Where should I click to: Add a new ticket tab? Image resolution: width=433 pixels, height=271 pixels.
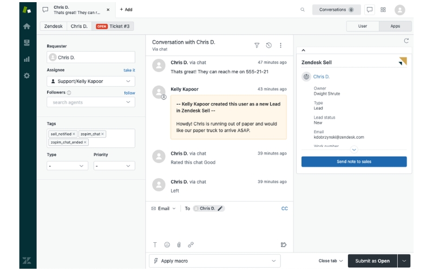tap(126, 10)
